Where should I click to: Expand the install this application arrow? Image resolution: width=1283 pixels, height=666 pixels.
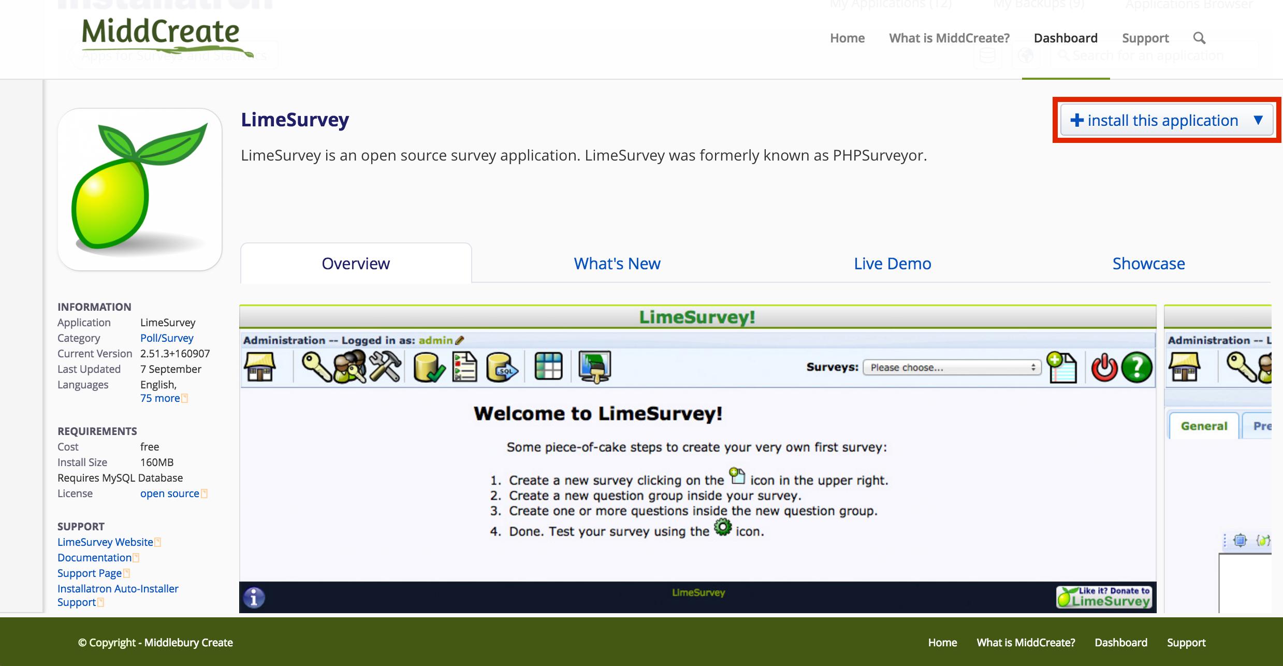[1258, 120]
